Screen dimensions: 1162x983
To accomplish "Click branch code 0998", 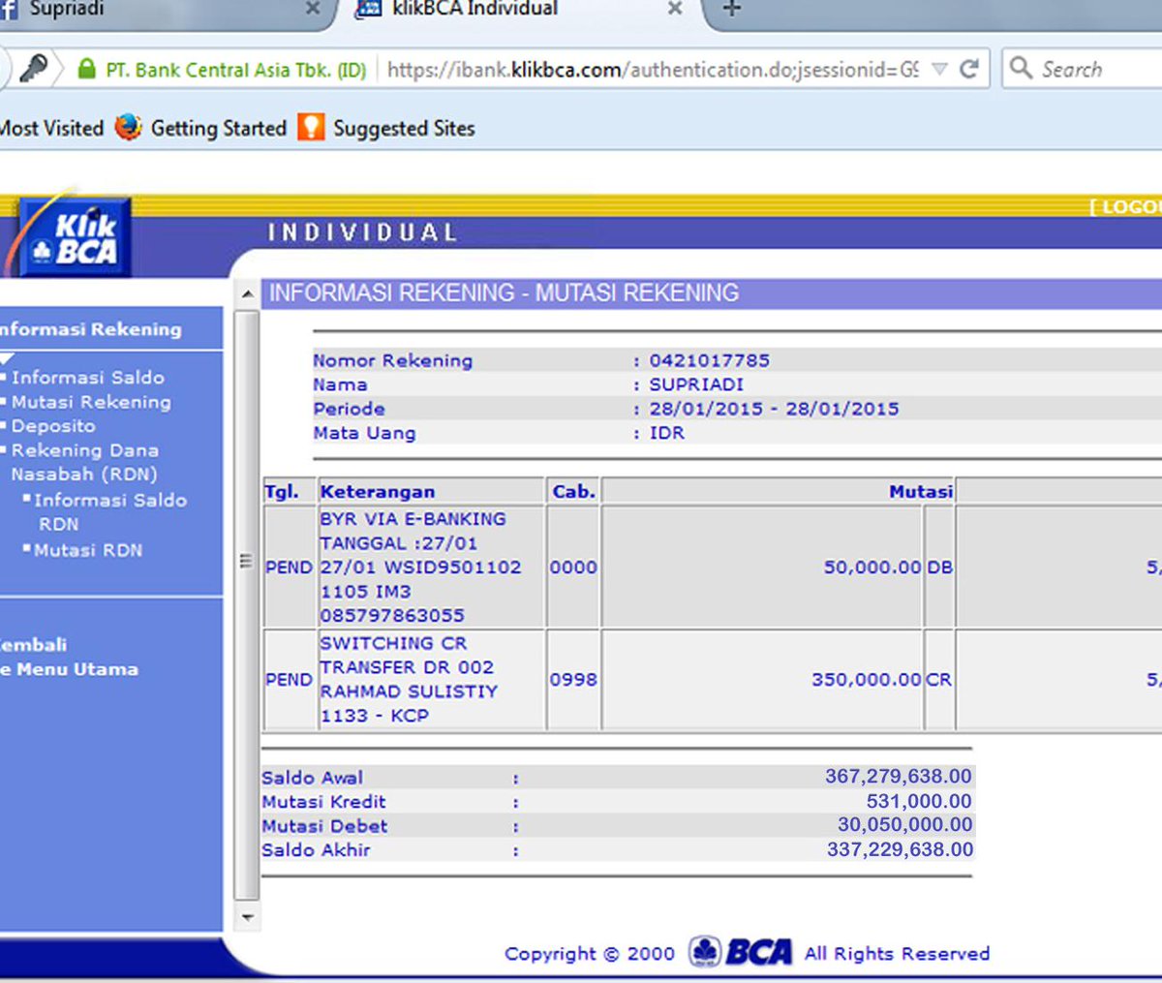I will (x=573, y=680).
